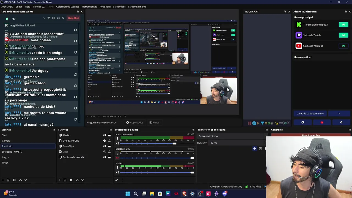
Task: Open Aitum Multistream settings gear
Action: coord(302,122)
